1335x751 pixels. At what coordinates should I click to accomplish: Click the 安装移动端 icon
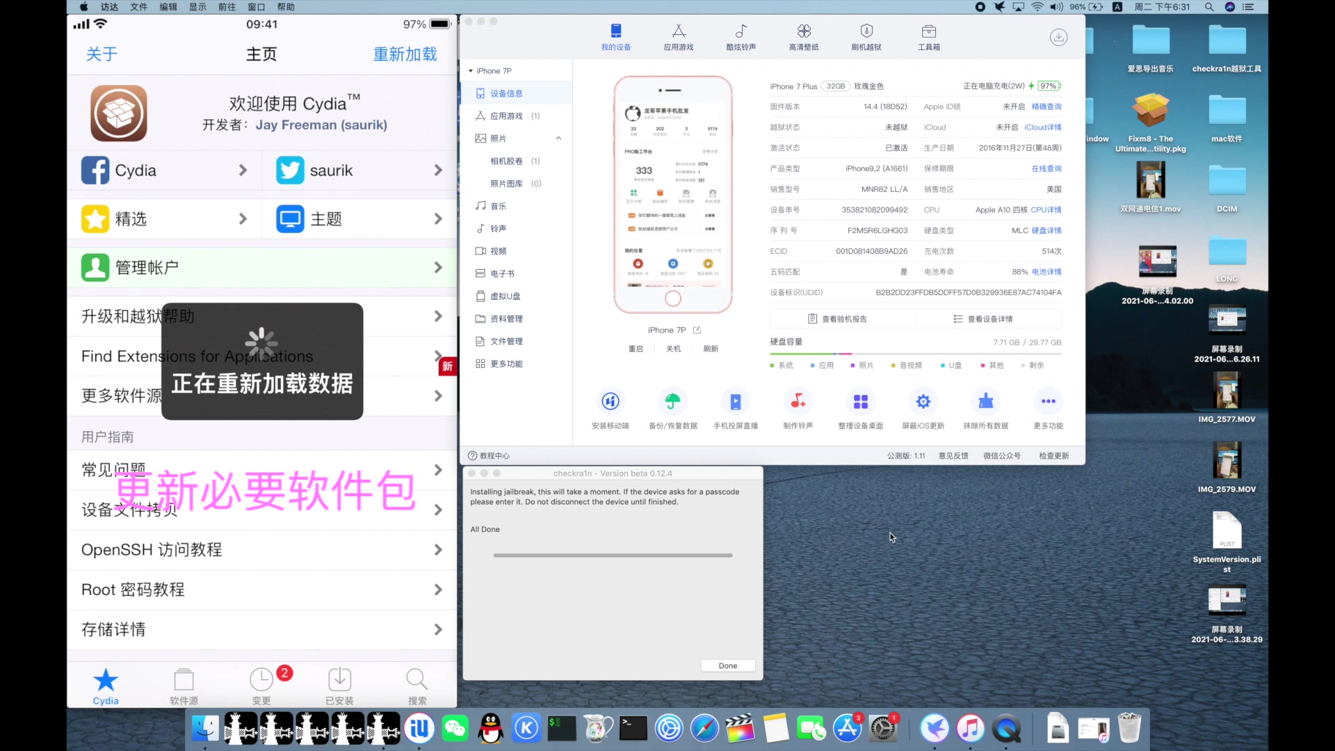point(610,401)
